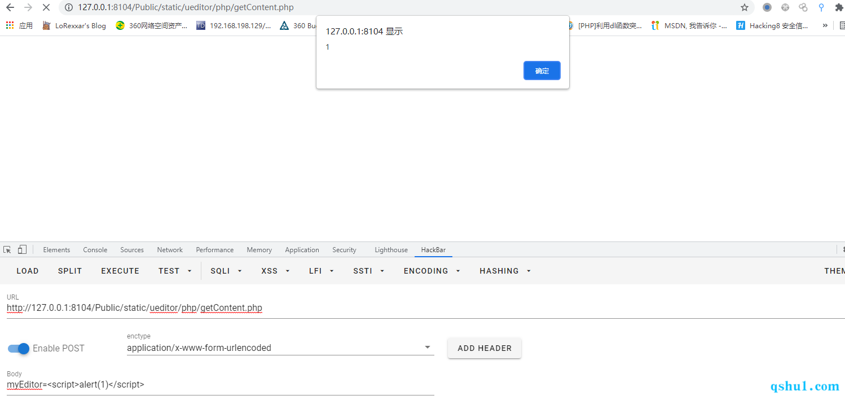Open the grey globe extension icon
Image resolution: width=845 pixels, height=400 pixels.
point(785,8)
